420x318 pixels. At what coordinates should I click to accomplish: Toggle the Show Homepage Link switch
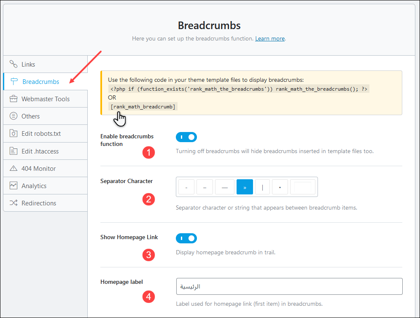(186, 238)
